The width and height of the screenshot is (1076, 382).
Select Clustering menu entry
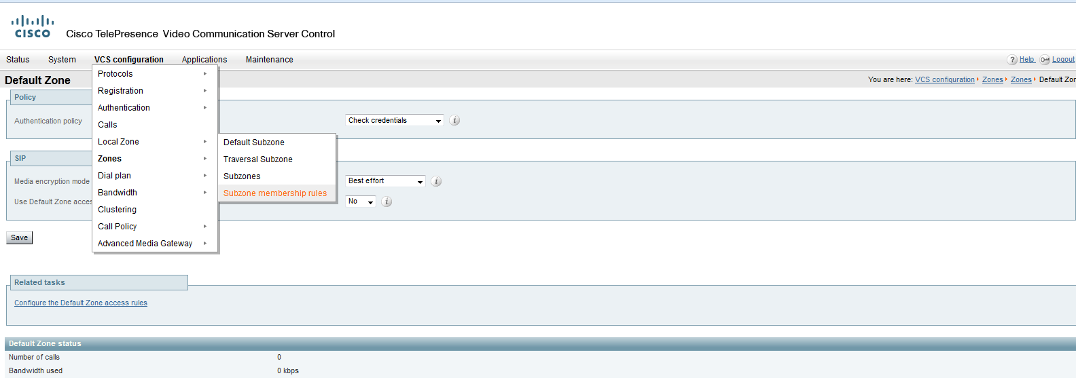(x=155, y=210)
